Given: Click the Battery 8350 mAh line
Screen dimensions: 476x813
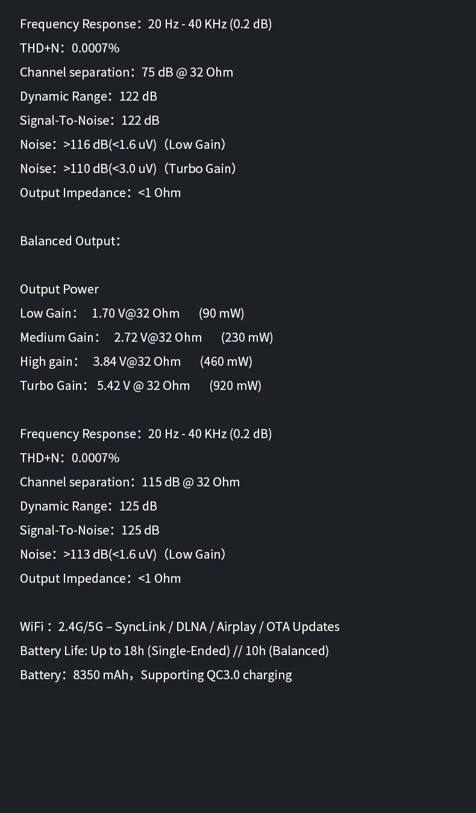Looking at the screenshot, I should click(156, 675).
